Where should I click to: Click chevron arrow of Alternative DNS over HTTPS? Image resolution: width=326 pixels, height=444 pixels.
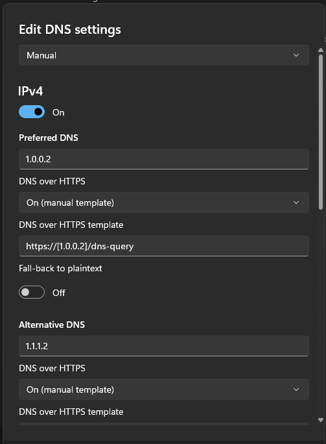[296, 389]
